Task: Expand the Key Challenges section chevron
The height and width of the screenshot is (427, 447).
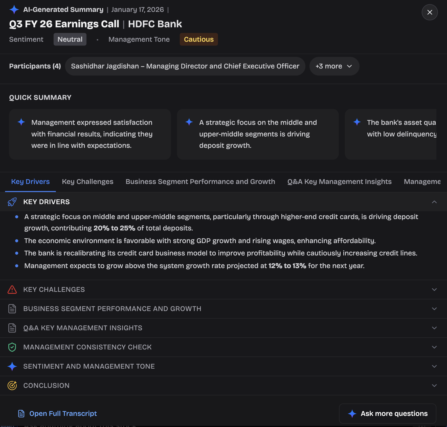Action: pos(434,290)
